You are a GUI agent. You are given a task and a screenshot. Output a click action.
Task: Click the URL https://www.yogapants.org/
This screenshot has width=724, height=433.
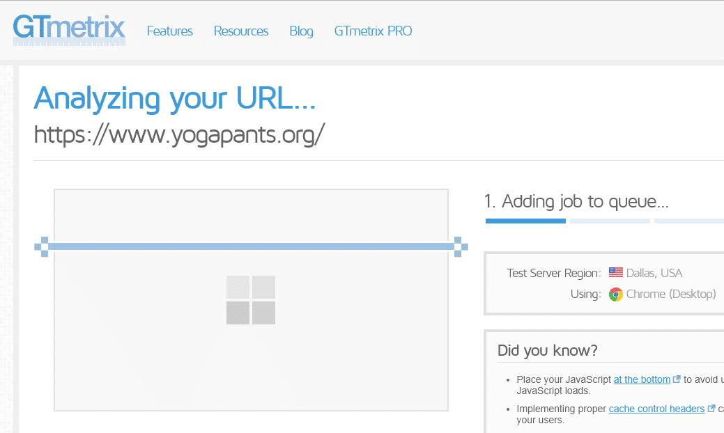(x=180, y=134)
